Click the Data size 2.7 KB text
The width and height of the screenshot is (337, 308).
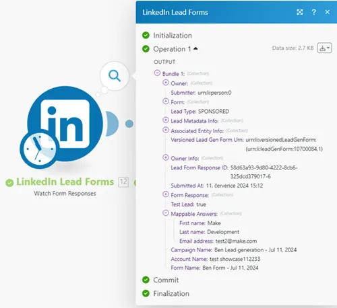click(x=293, y=48)
